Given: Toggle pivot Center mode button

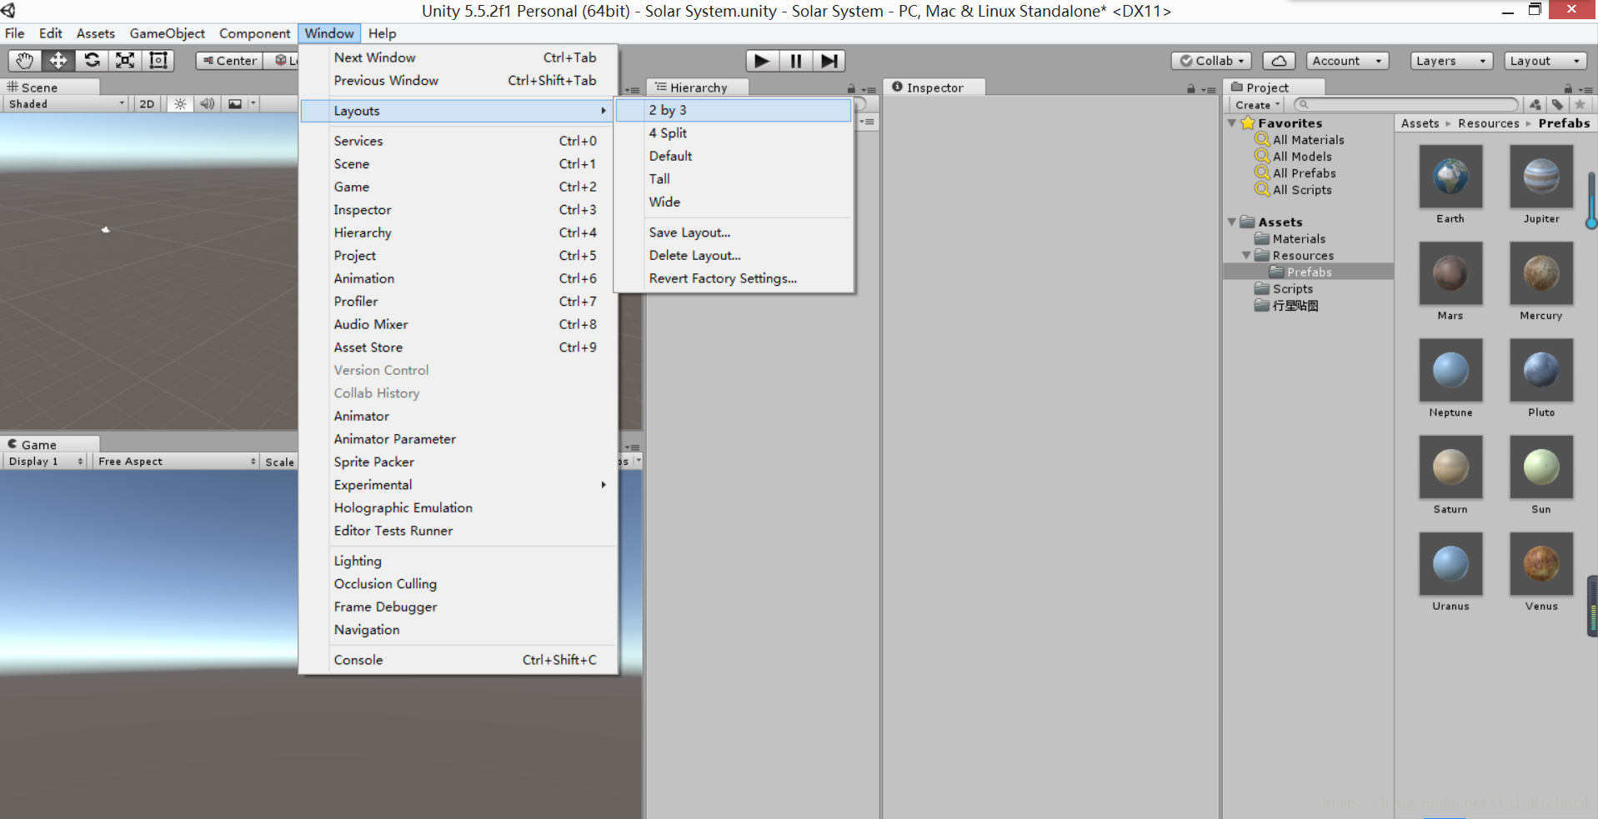Looking at the screenshot, I should point(230,61).
